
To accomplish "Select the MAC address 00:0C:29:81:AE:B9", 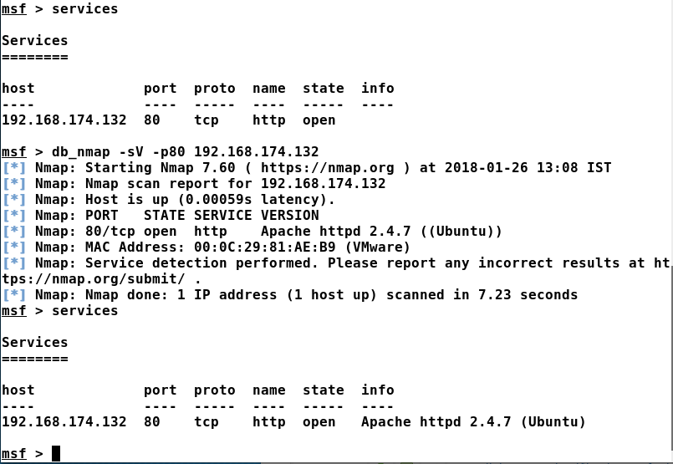I will click(265, 247).
